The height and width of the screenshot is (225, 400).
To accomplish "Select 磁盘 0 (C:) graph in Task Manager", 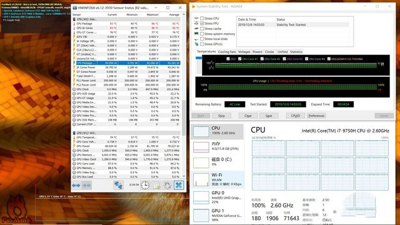I will [201, 162].
